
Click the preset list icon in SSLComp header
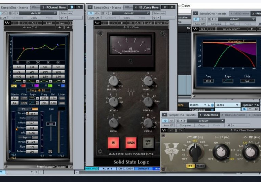103,13
